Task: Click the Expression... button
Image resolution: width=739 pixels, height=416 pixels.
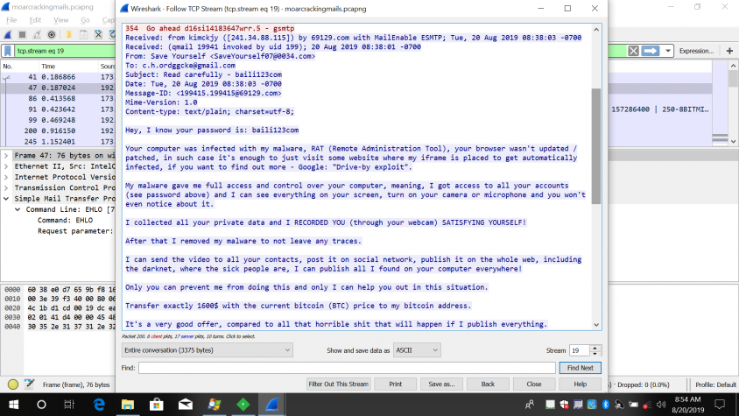Action: pyautogui.click(x=697, y=51)
